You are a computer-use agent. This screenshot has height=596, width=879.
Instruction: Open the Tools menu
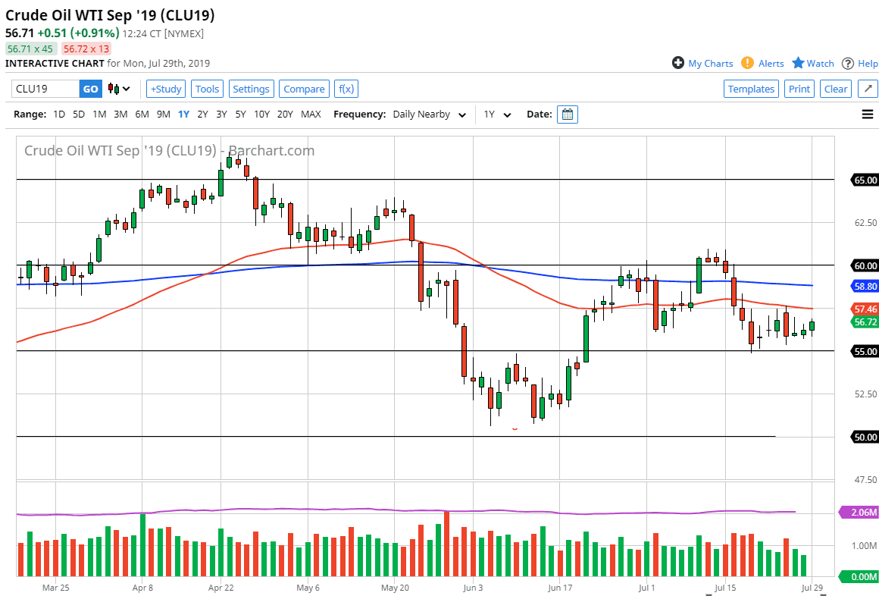[x=207, y=89]
